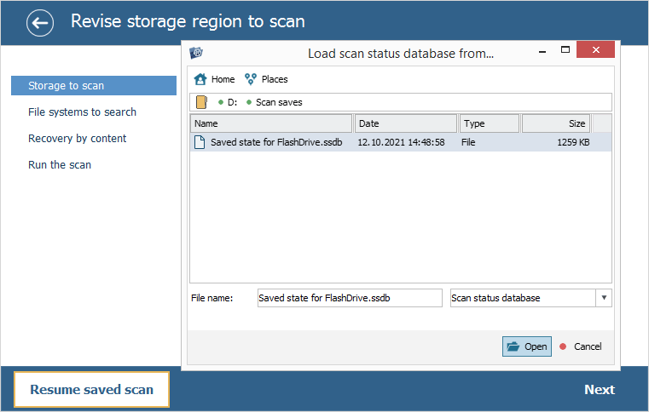Screen dimensions: 649x412
Task: Go to File systems to search step
Action: click(82, 112)
